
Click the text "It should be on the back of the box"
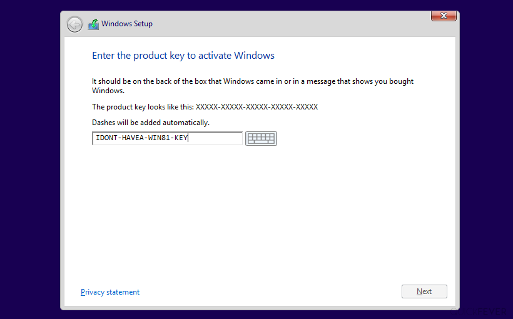[149, 81]
